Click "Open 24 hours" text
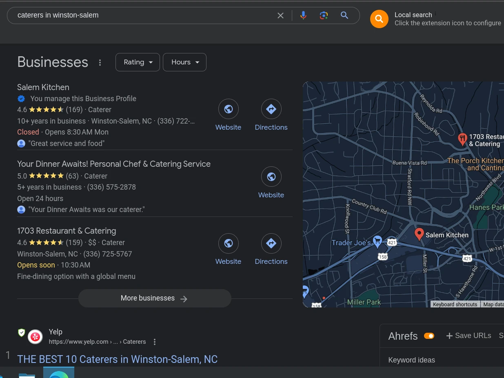 tap(40, 199)
